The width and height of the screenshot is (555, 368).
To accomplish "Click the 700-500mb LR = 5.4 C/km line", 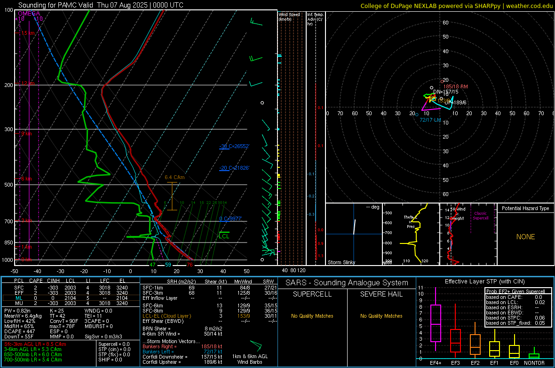I will point(33,360).
